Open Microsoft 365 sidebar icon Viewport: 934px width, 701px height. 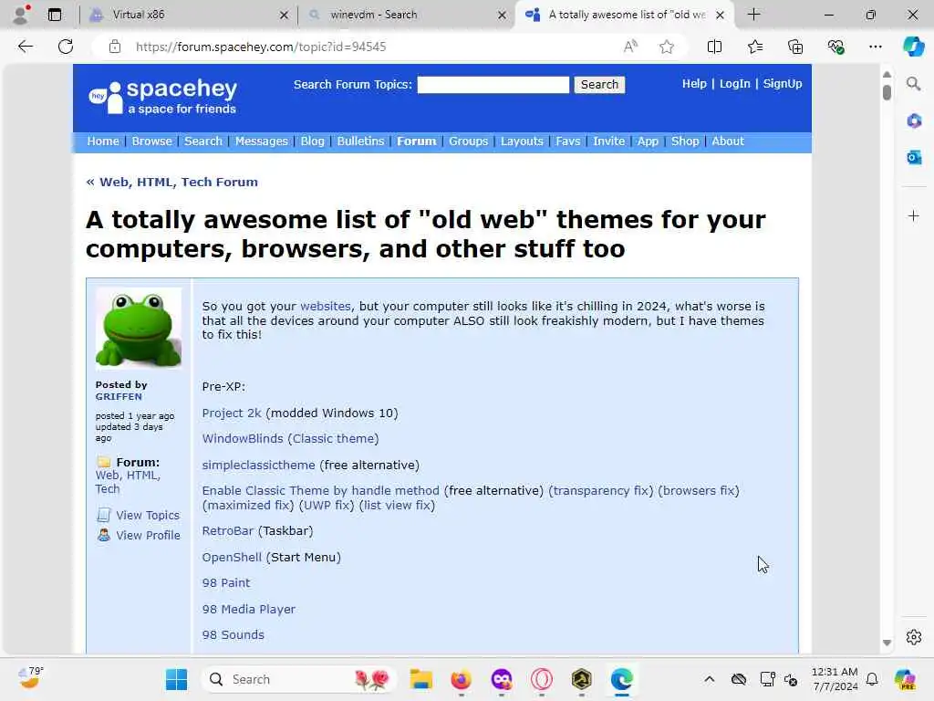(914, 121)
